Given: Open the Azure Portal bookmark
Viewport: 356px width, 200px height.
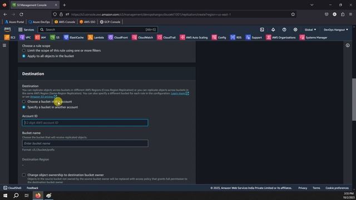Looking at the screenshot, I should (14, 22).
